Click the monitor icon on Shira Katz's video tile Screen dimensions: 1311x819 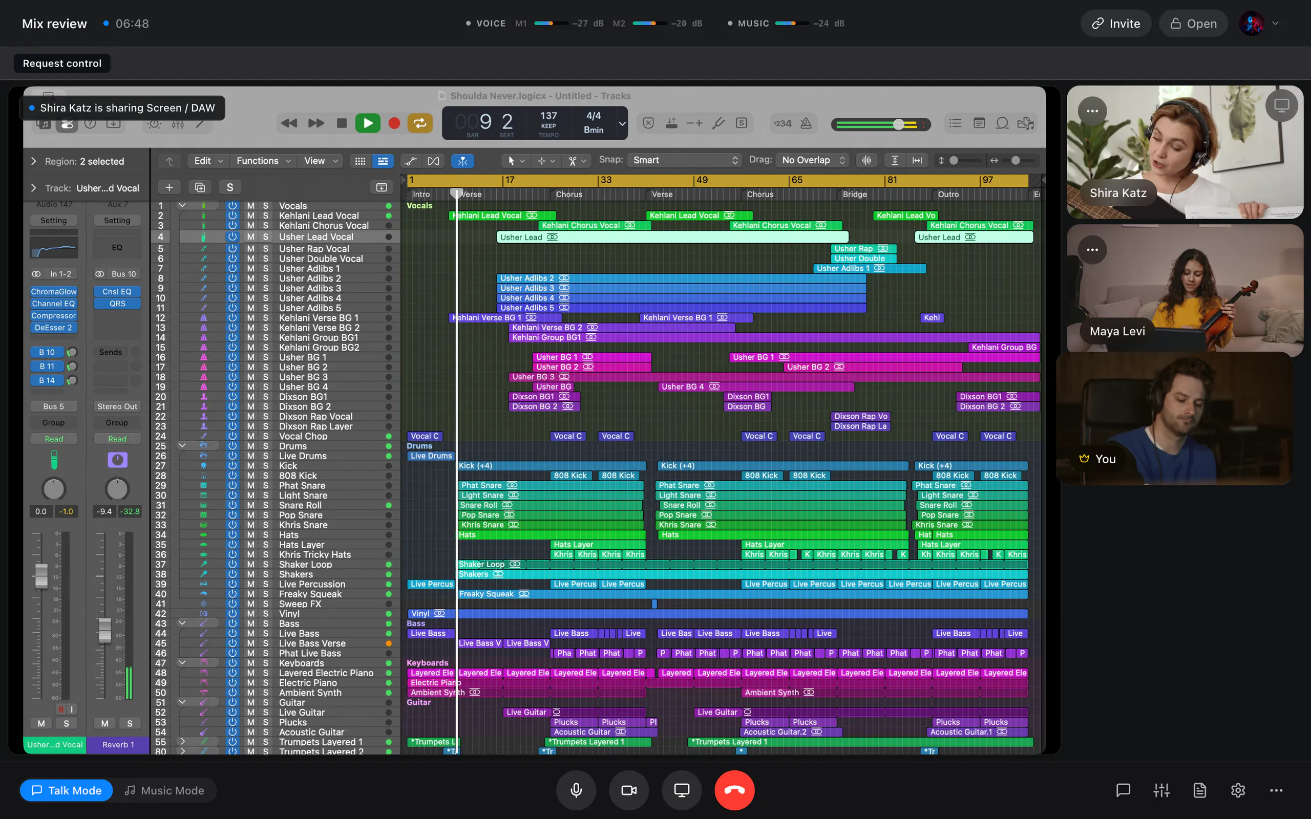1281,105
